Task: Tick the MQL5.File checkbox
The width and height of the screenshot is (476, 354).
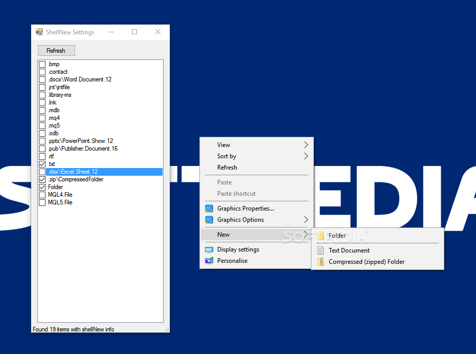Action: pyautogui.click(x=42, y=202)
